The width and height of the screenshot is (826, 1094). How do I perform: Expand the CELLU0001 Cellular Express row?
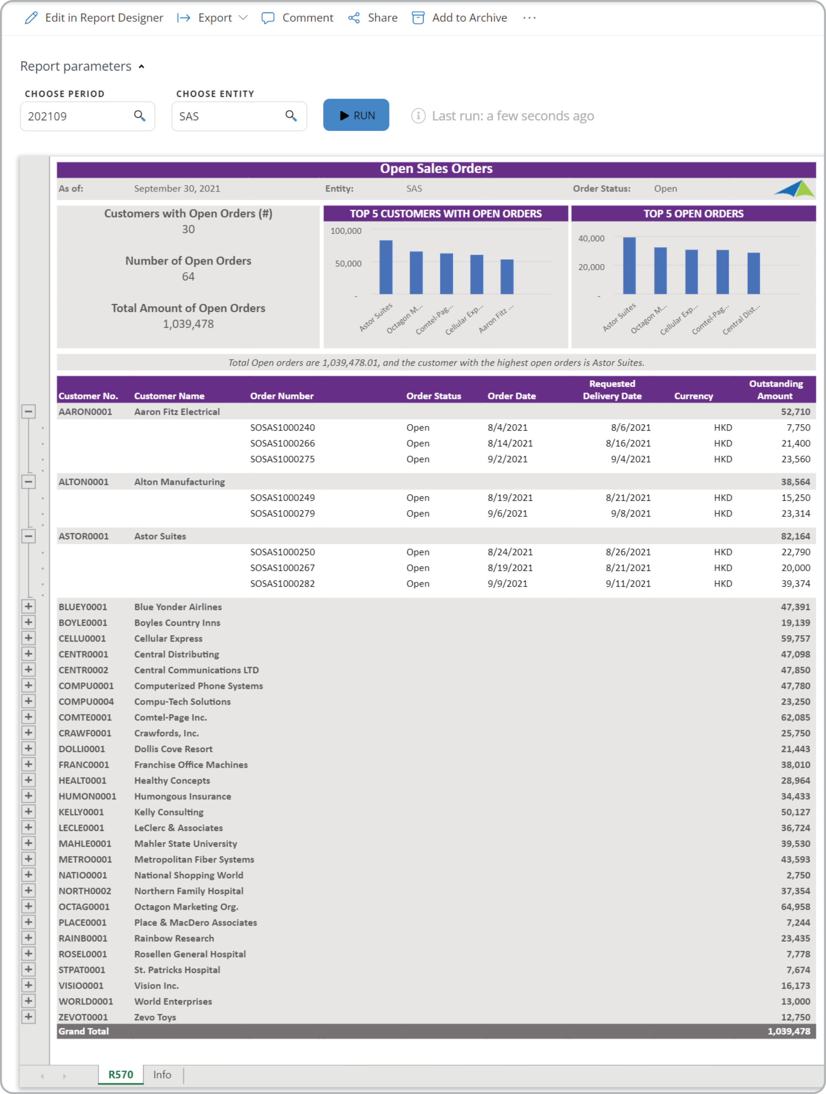(29, 638)
